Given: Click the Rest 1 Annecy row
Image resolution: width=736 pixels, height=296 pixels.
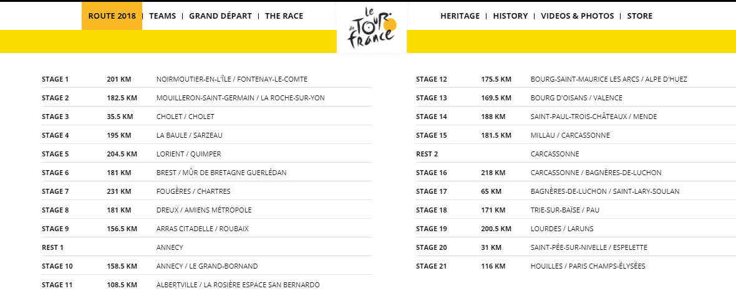Looking at the screenshot, I should point(206,247).
